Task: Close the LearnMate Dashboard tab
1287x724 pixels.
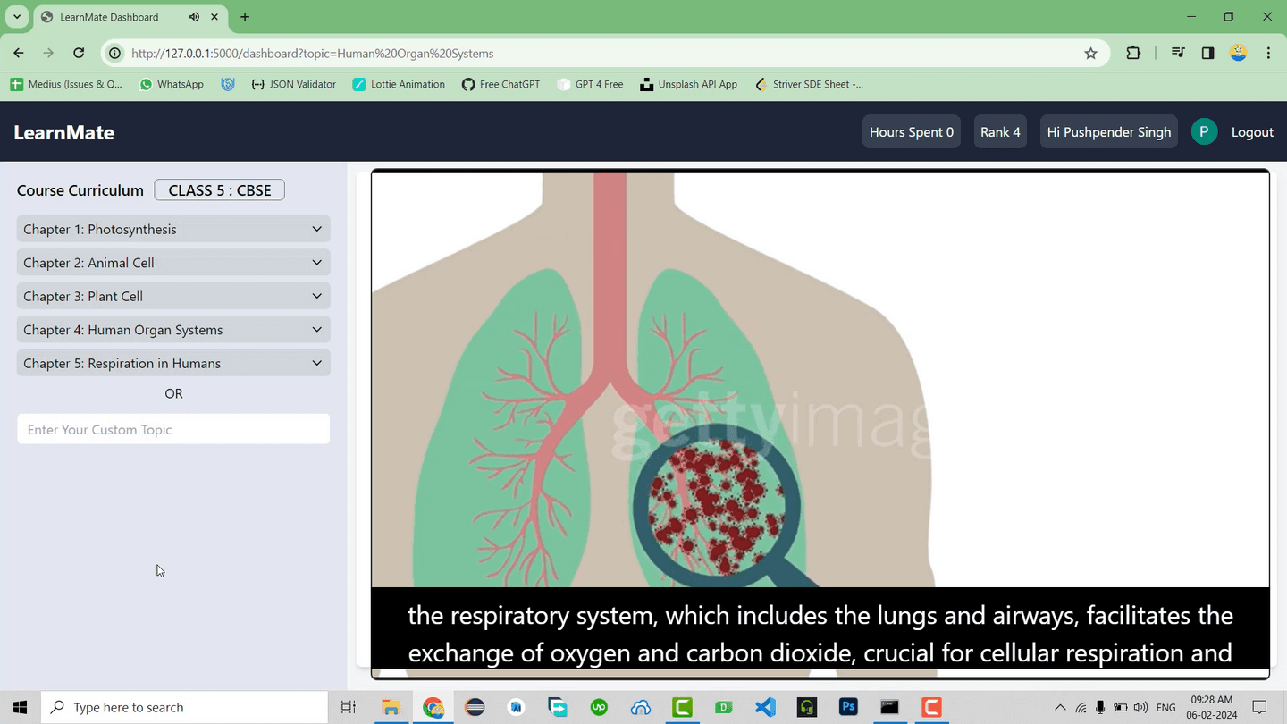Action: click(214, 17)
